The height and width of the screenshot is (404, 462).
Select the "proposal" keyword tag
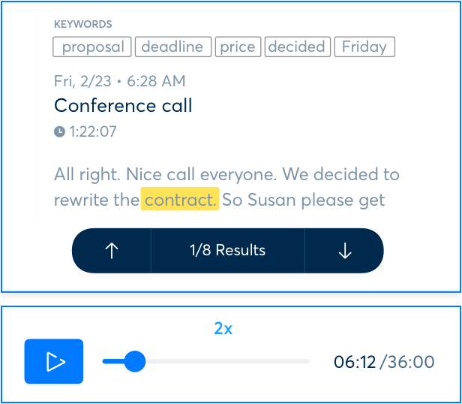click(x=92, y=47)
